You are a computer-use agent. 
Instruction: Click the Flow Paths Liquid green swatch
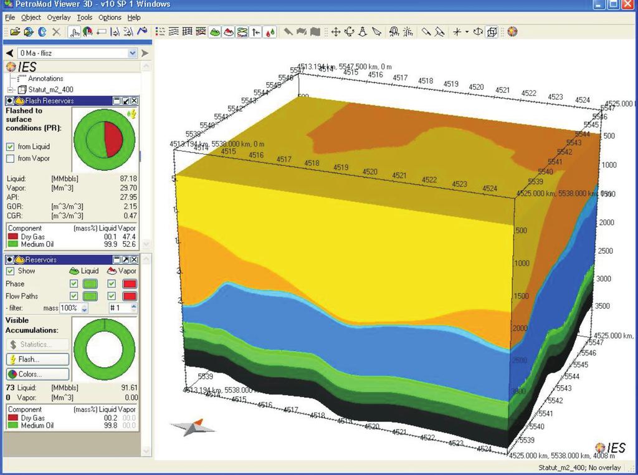90,296
